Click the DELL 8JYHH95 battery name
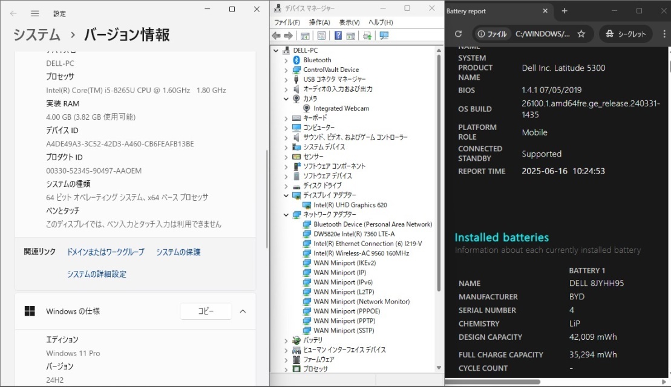671x387 pixels. click(597, 283)
